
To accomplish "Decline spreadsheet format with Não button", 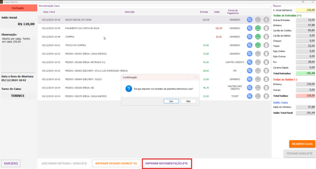I will pyautogui.click(x=188, y=101).
